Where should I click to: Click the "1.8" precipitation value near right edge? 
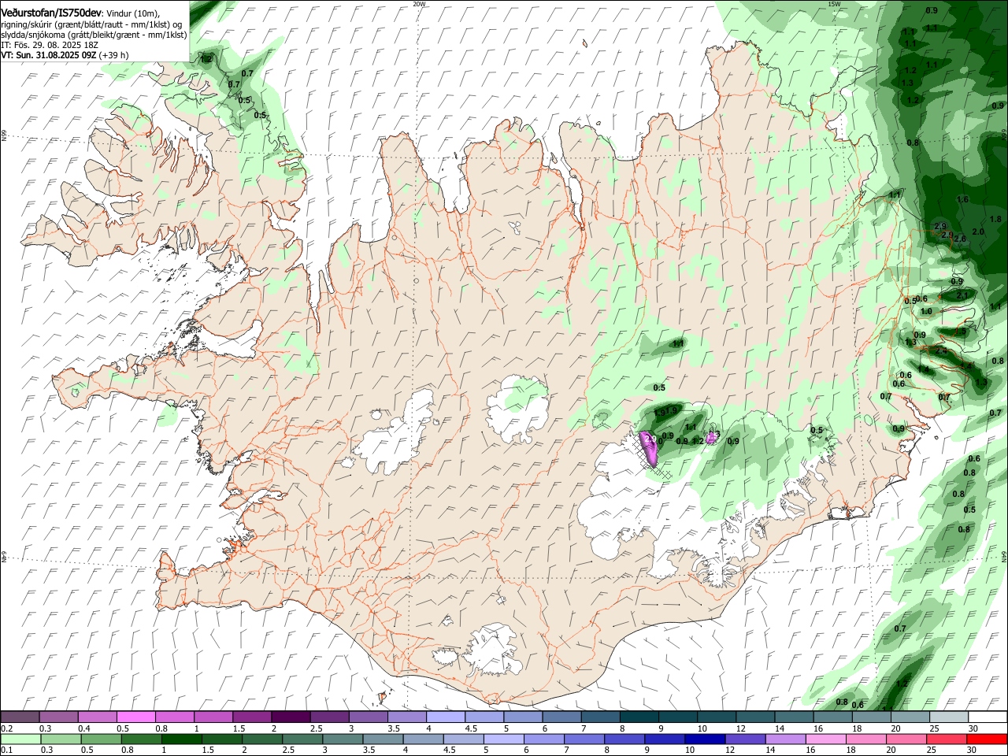[995, 219]
